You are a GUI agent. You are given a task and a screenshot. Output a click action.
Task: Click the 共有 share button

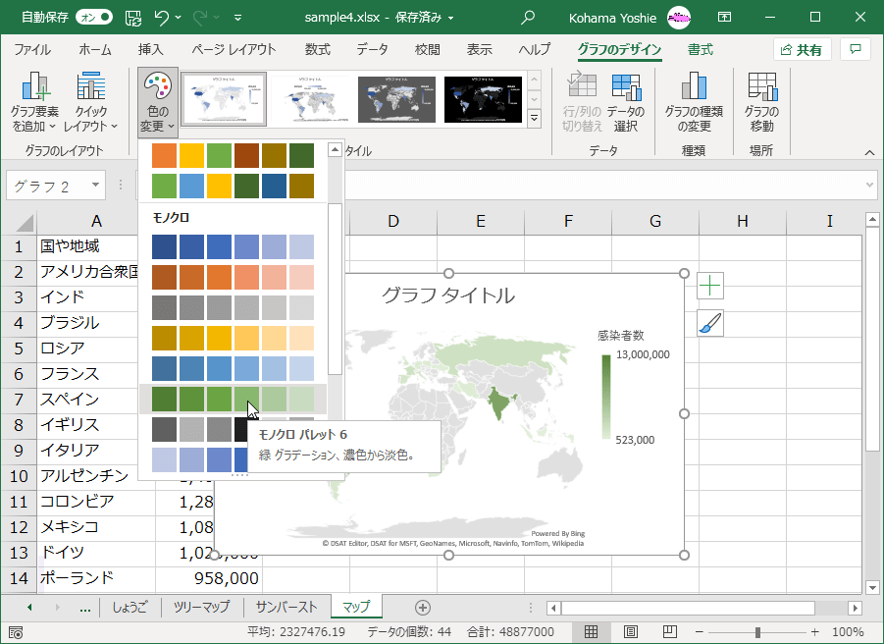(802, 50)
